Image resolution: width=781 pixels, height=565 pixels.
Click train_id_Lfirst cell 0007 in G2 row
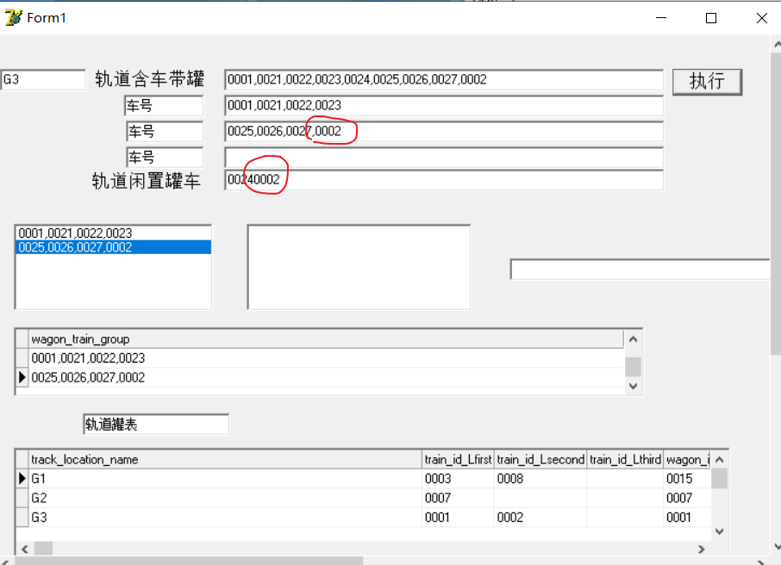[x=458, y=498]
